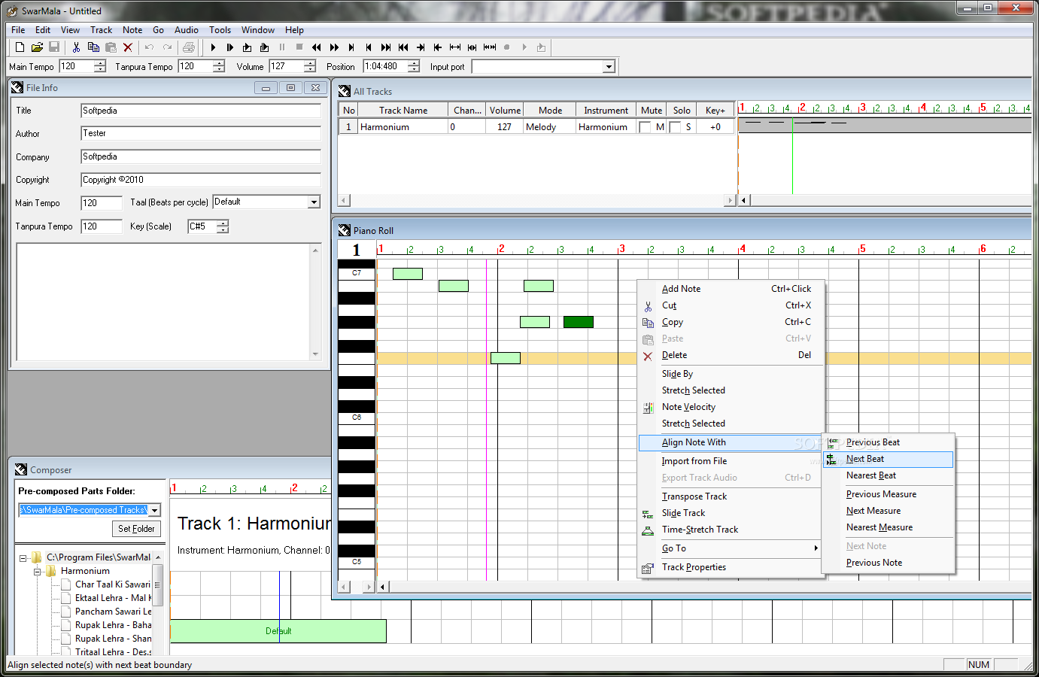This screenshot has height=677, width=1039.
Task: Click the Slide Track icon in context menu
Action: 648,514
